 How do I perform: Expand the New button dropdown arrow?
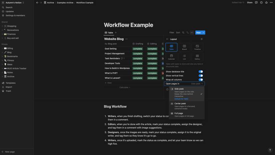click(x=204, y=33)
